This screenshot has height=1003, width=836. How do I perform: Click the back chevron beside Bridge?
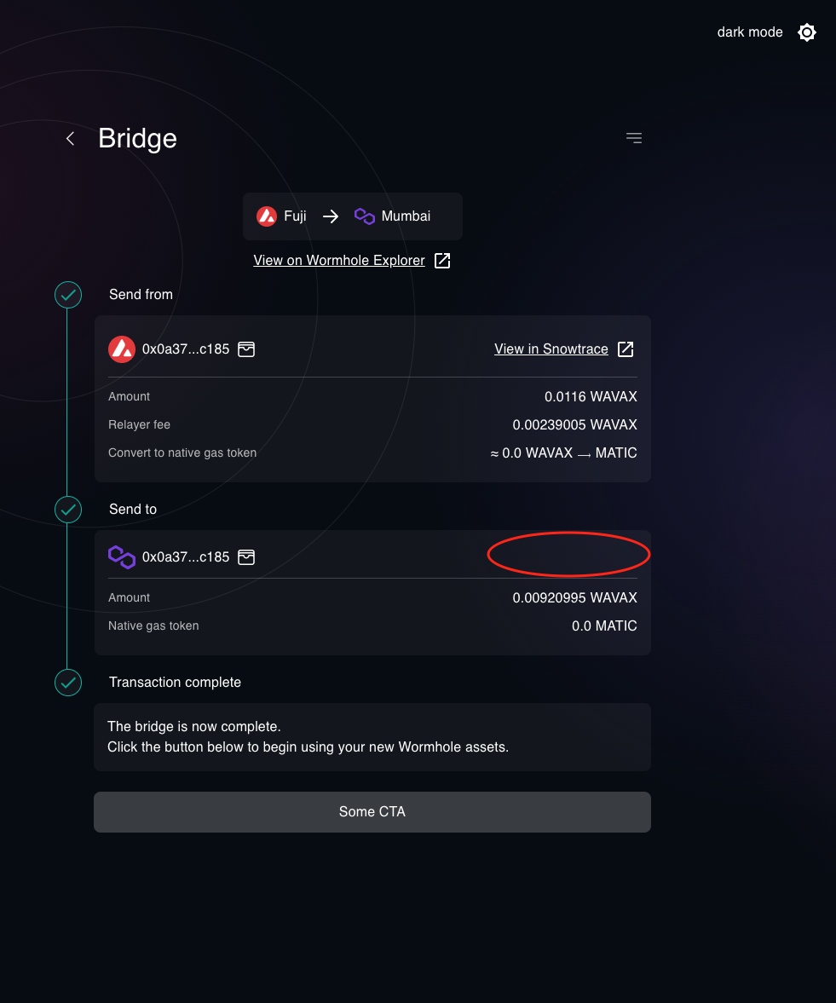69,138
